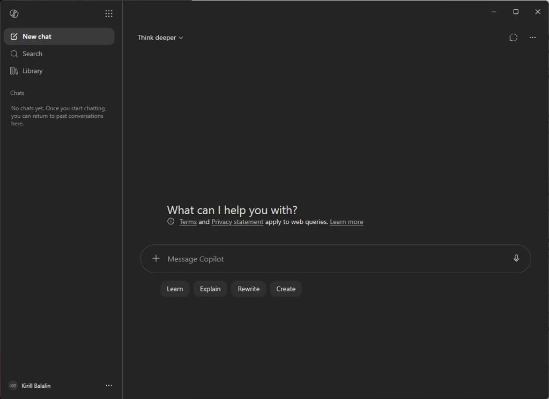Click the temporary chat bubble icon
The width and height of the screenshot is (549, 399).
[x=513, y=37]
